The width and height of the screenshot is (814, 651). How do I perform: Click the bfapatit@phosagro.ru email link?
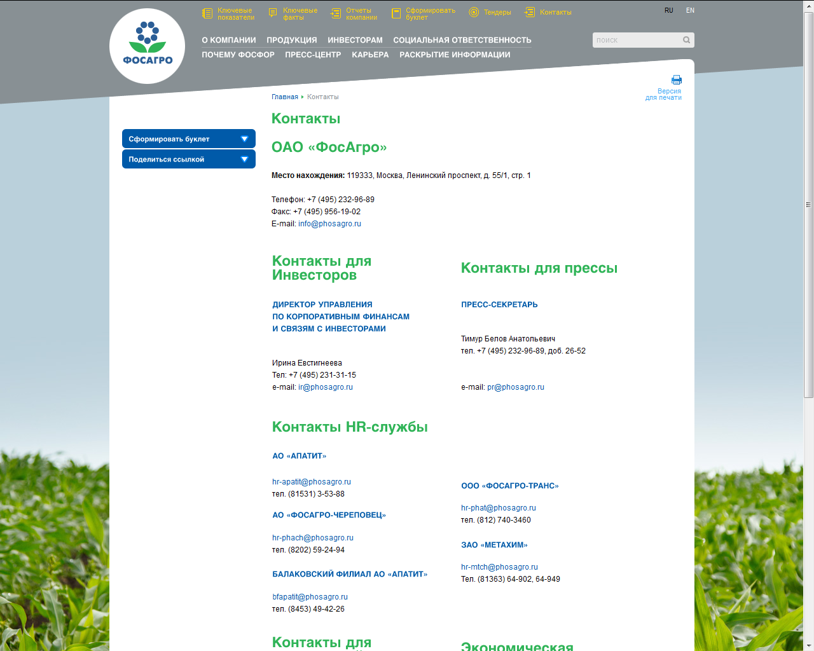click(x=310, y=597)
